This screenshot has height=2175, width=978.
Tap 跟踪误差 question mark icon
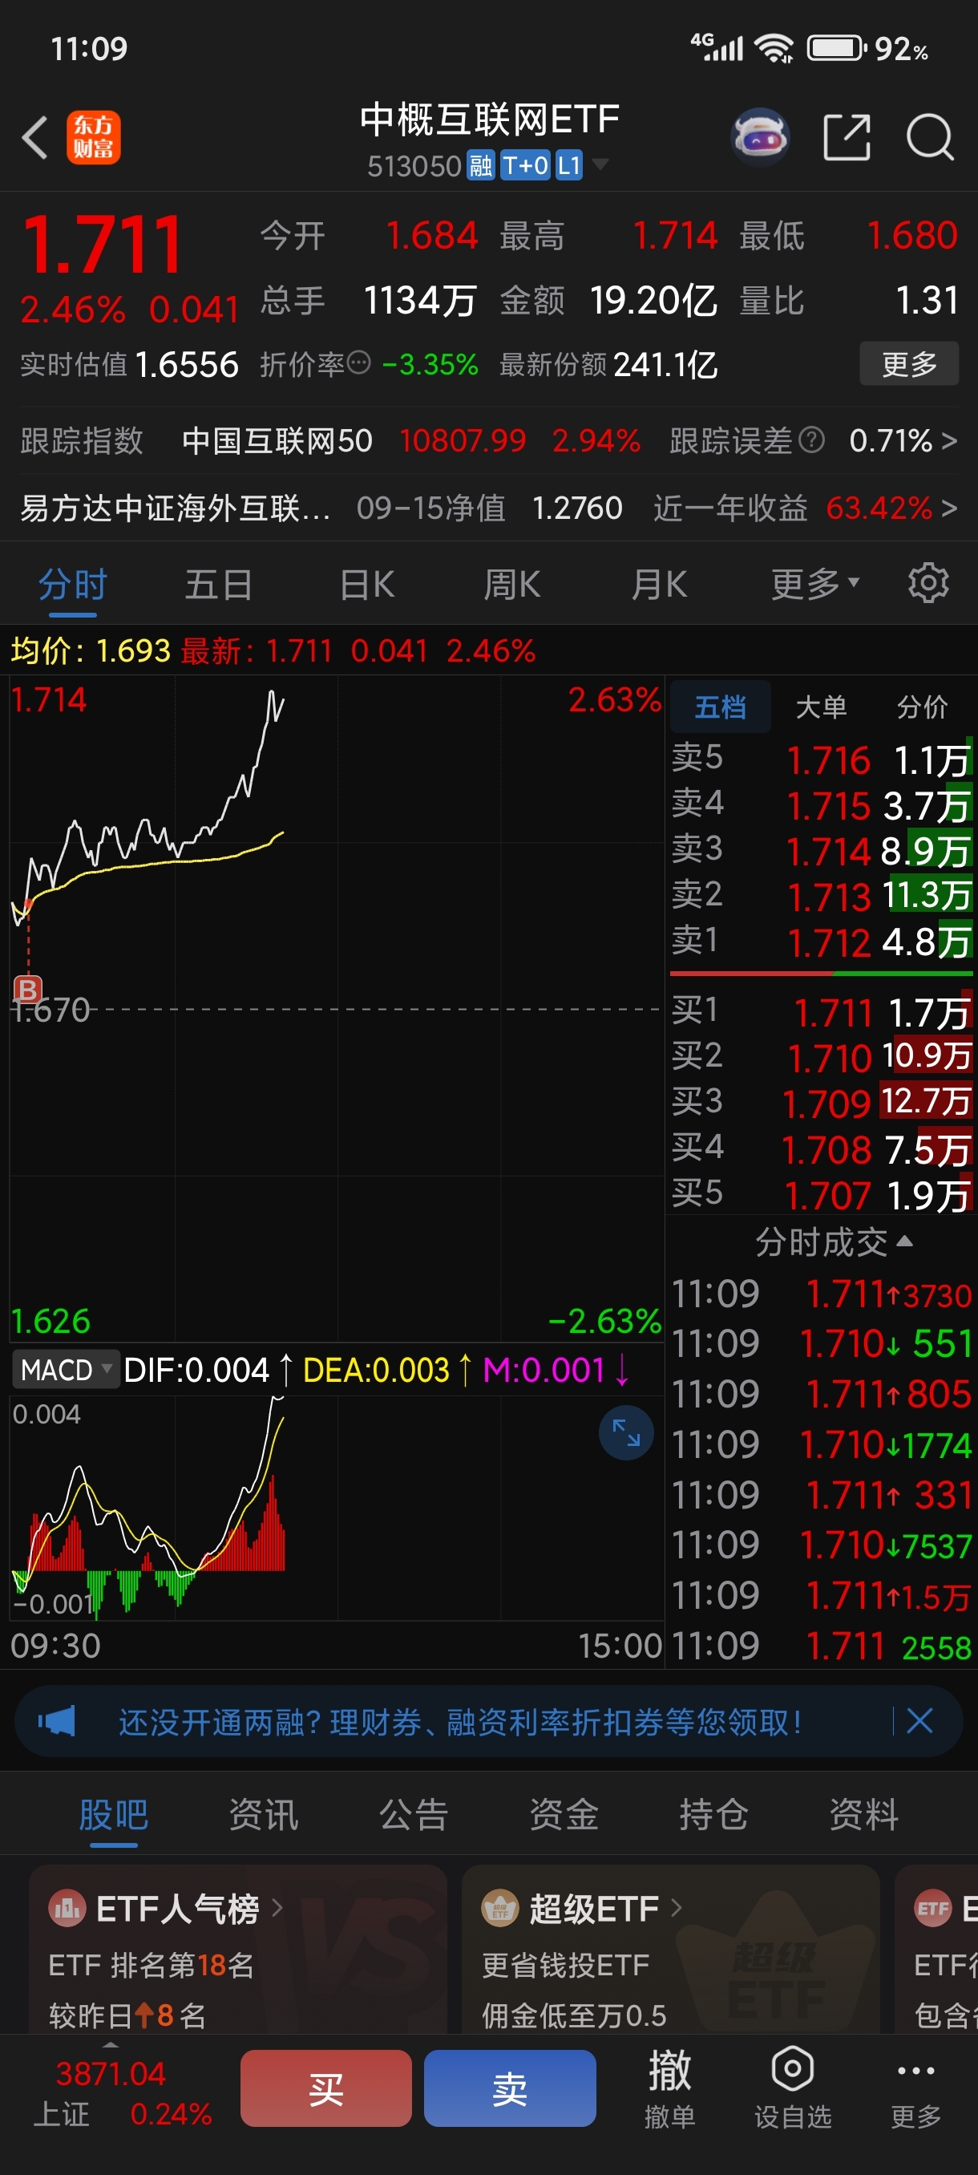[811, 440]
